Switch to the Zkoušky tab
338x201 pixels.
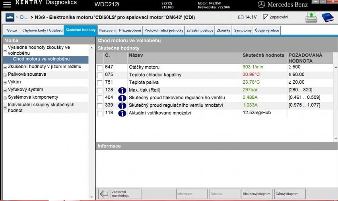[223, 30]
